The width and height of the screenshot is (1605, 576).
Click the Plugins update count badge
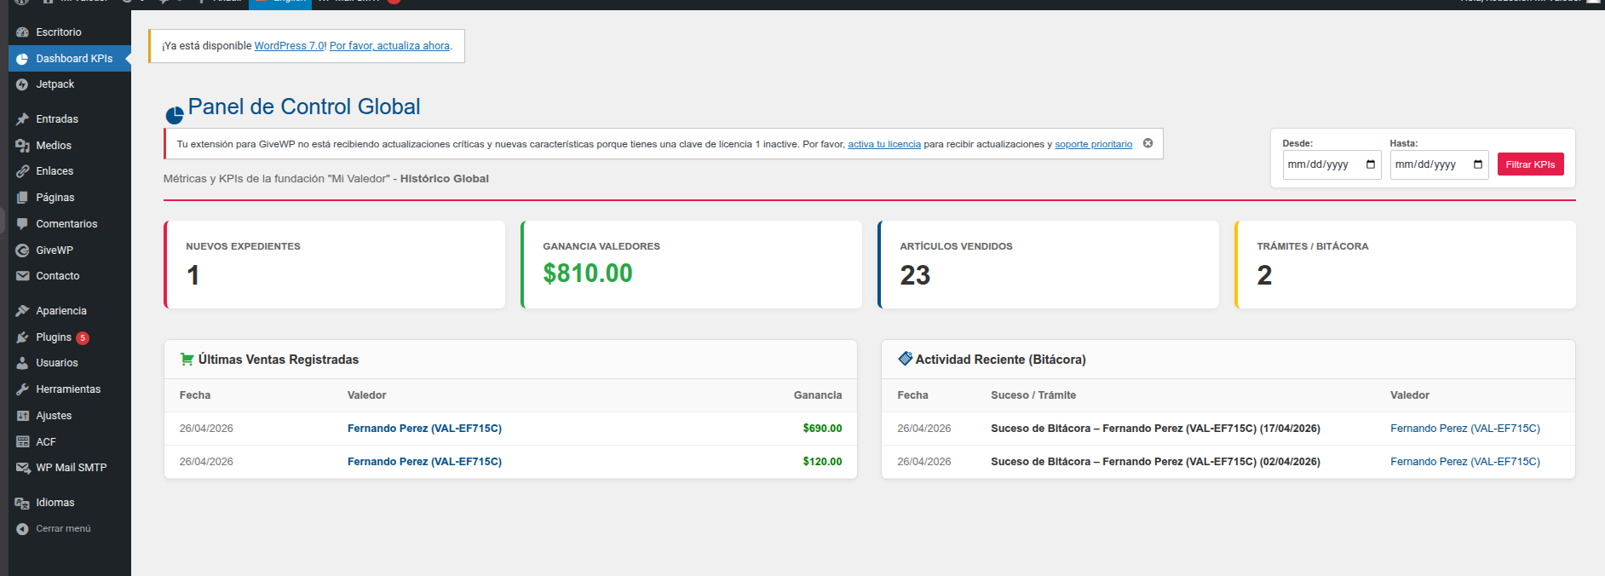point(83,338)
